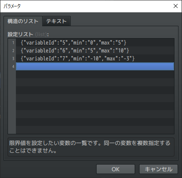Click row number 2 in the gutter
The width and height of the screenshot is (182, 178).
point(13,50)
